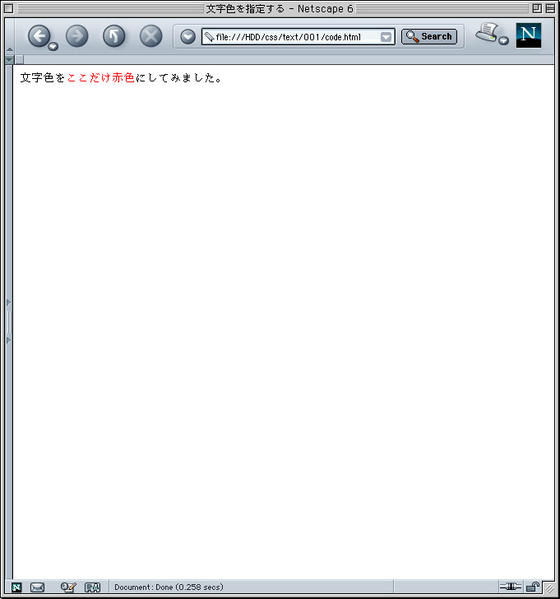Toggle online/offline connection icon
Screen dimensions: 560x599
tap(510, 587)
